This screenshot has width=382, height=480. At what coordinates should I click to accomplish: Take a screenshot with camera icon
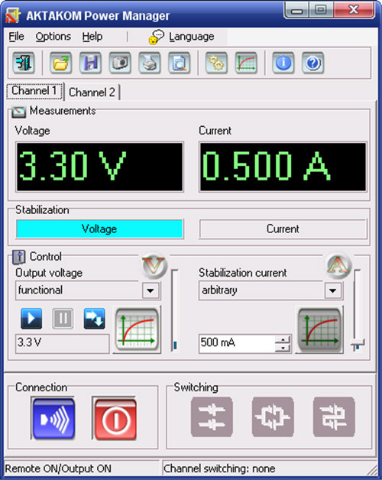(120, 63)
